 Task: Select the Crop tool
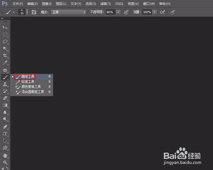[x=5, y=55]
